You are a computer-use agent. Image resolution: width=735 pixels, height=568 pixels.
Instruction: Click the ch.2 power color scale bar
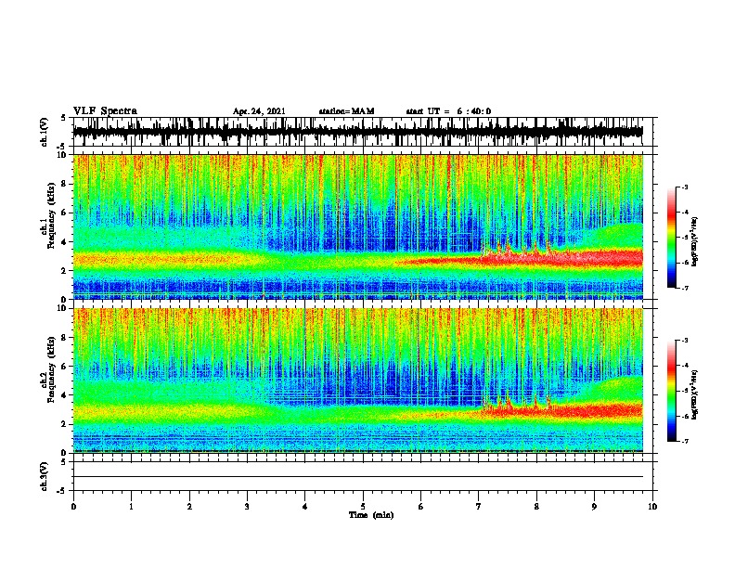point(672,391)
